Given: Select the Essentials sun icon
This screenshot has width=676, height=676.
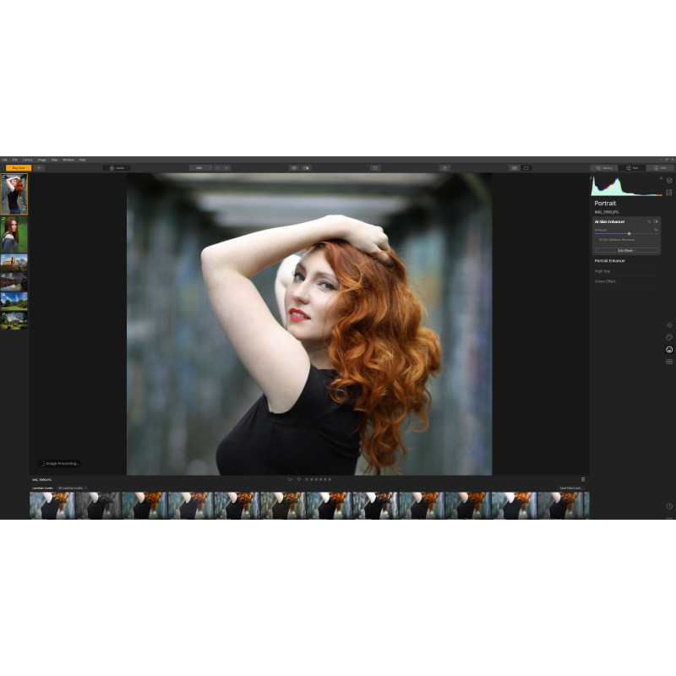Looking at the screenshot, I should coord(669,324).
